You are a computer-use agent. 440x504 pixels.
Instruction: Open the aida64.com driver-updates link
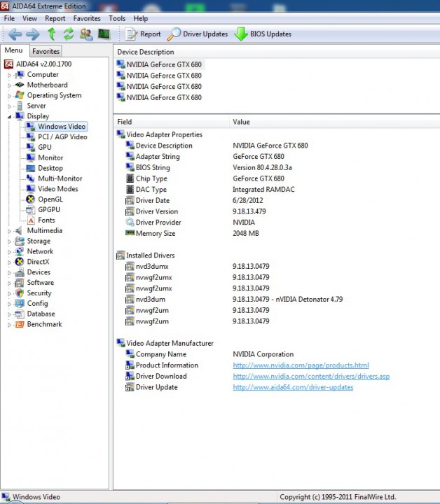pos(293,387)
